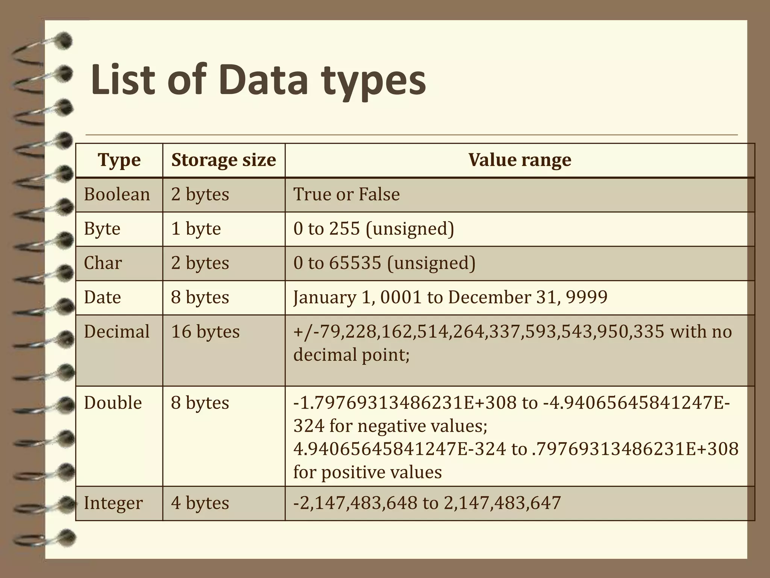The width and height of the screenshot is (770, 578).
Task: Click the "0 to 65535 (unsigned)" cell
Action: pos(384,263)
